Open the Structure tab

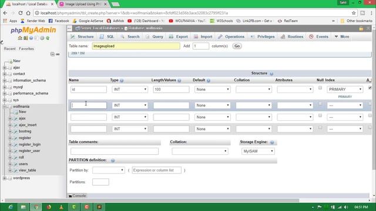(82, 36)
